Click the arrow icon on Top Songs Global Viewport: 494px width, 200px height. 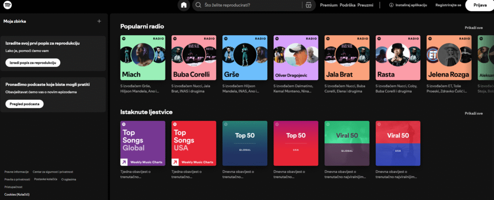click(124, 162)
